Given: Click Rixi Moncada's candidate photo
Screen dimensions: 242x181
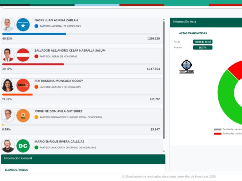Looking at the screenshot, I should (x=8, y=85).
